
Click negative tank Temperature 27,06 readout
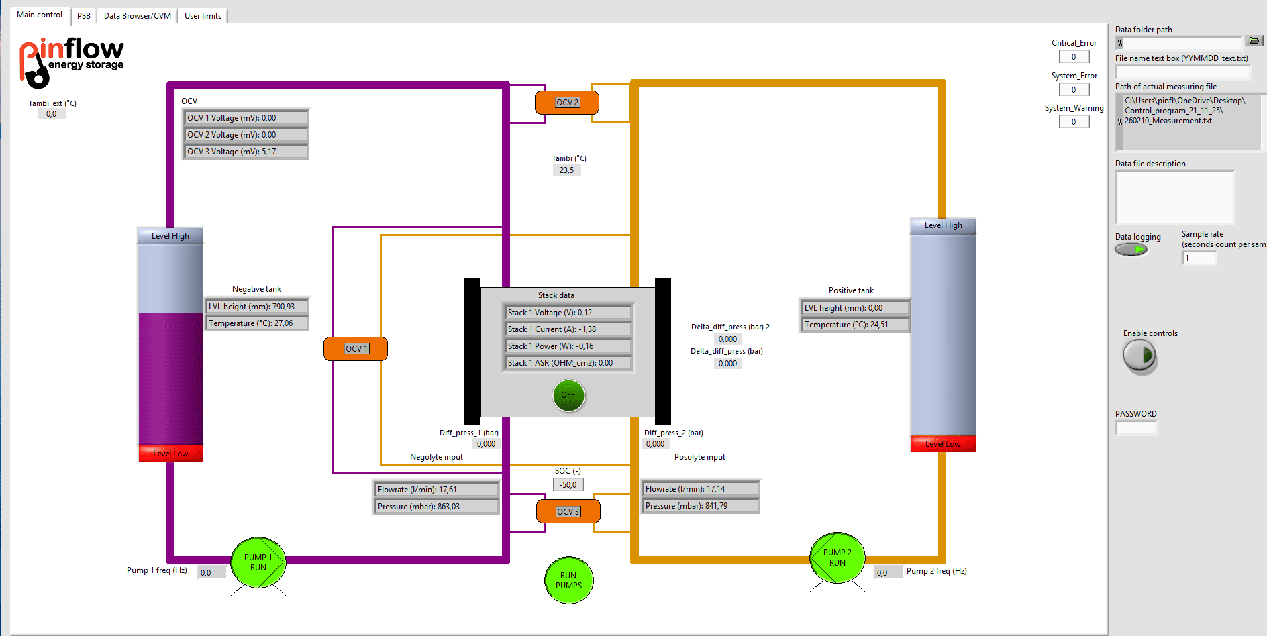tap(258, 323)
